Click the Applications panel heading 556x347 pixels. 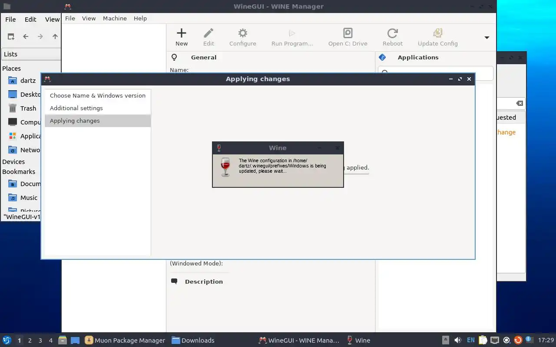418,57
